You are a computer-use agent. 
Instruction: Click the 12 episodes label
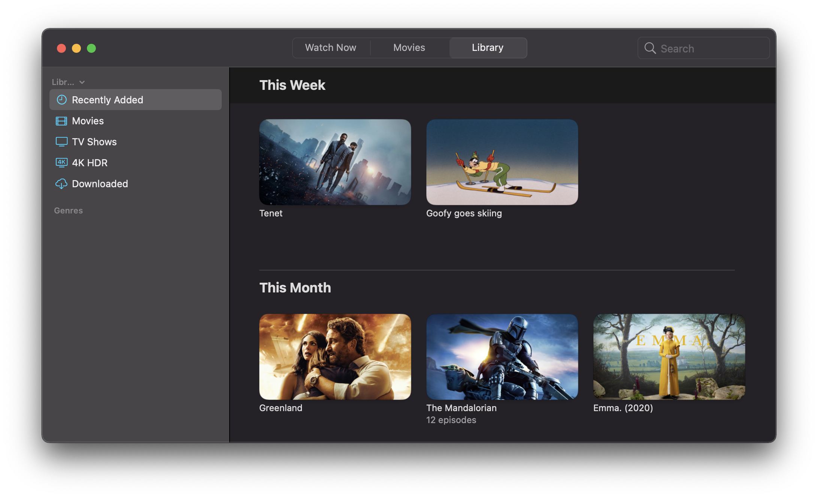click(x=451, y=420)
